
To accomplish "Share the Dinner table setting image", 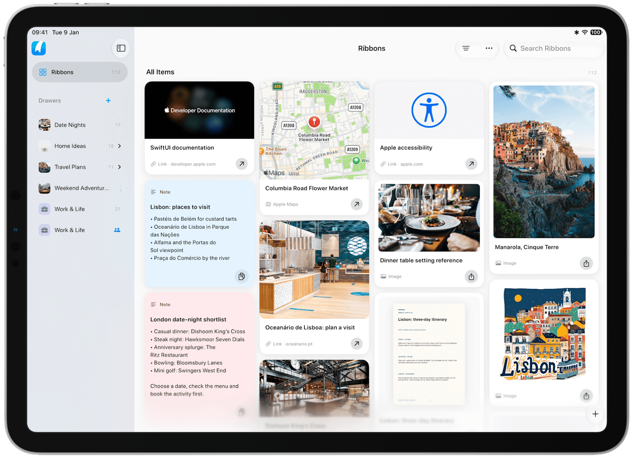I will (x=471, y=277).
